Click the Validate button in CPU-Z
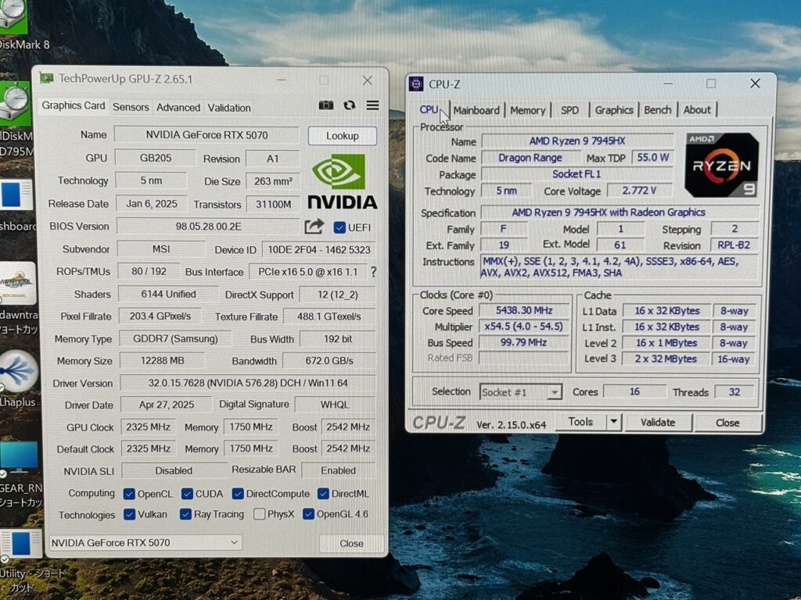801x600 pixels. tap(658, 423)
